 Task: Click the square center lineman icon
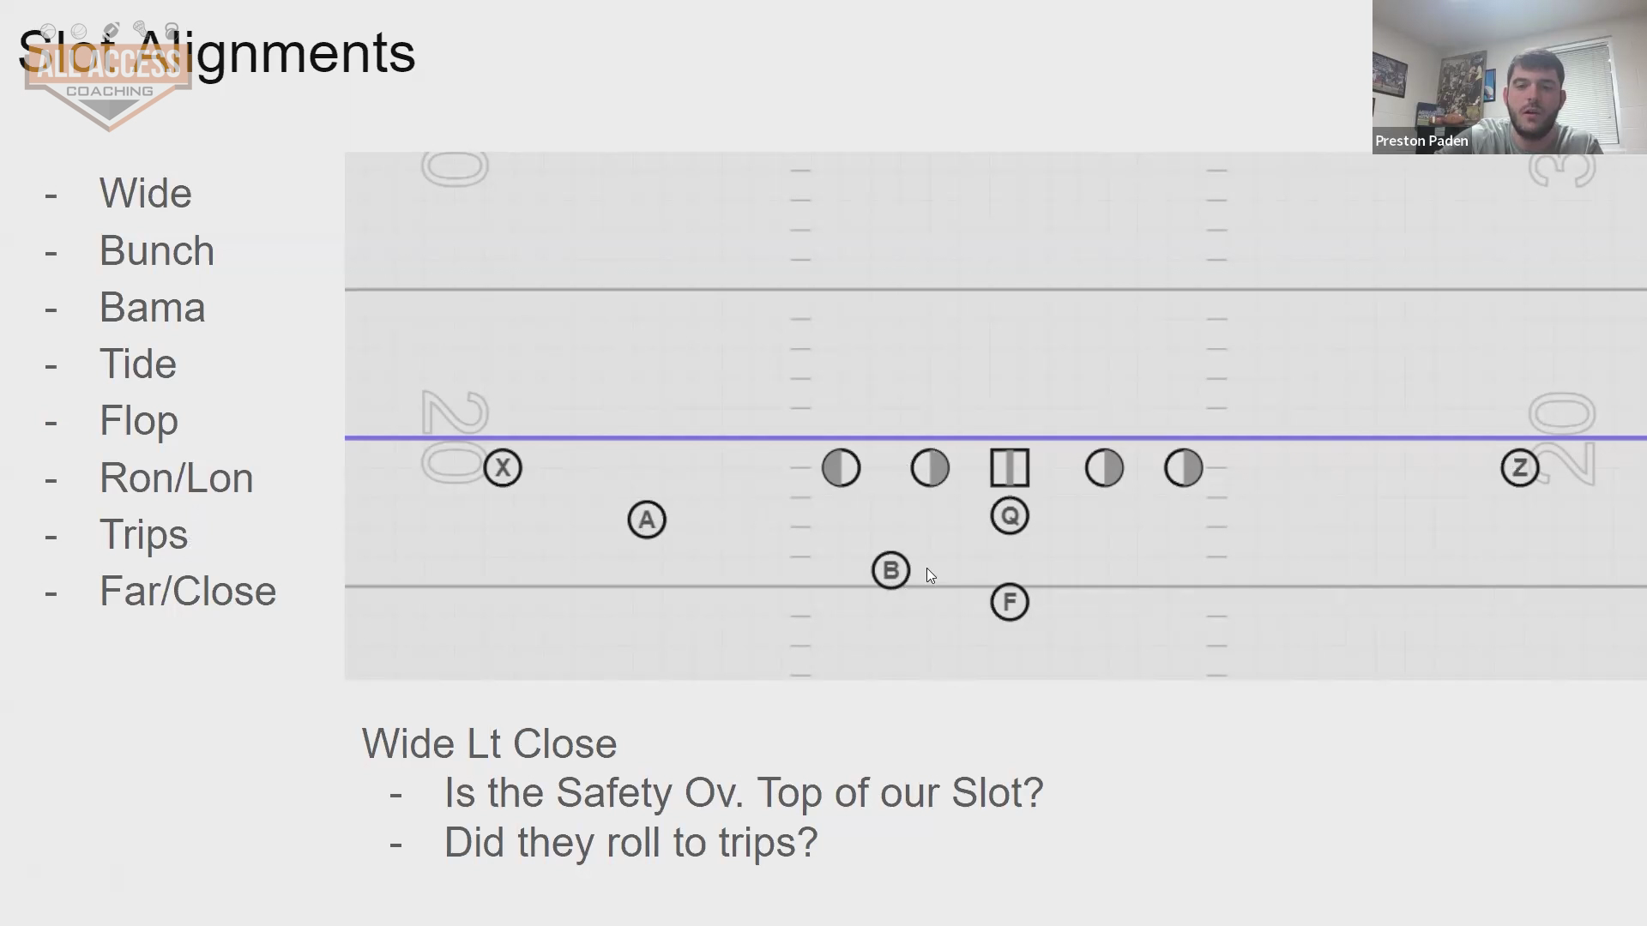[1010, 468]
